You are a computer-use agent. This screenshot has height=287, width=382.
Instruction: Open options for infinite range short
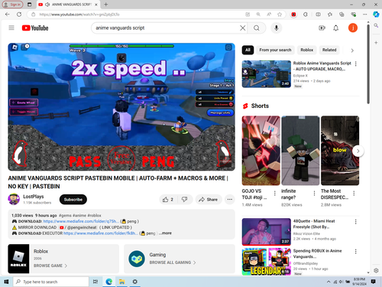(314, 194)
